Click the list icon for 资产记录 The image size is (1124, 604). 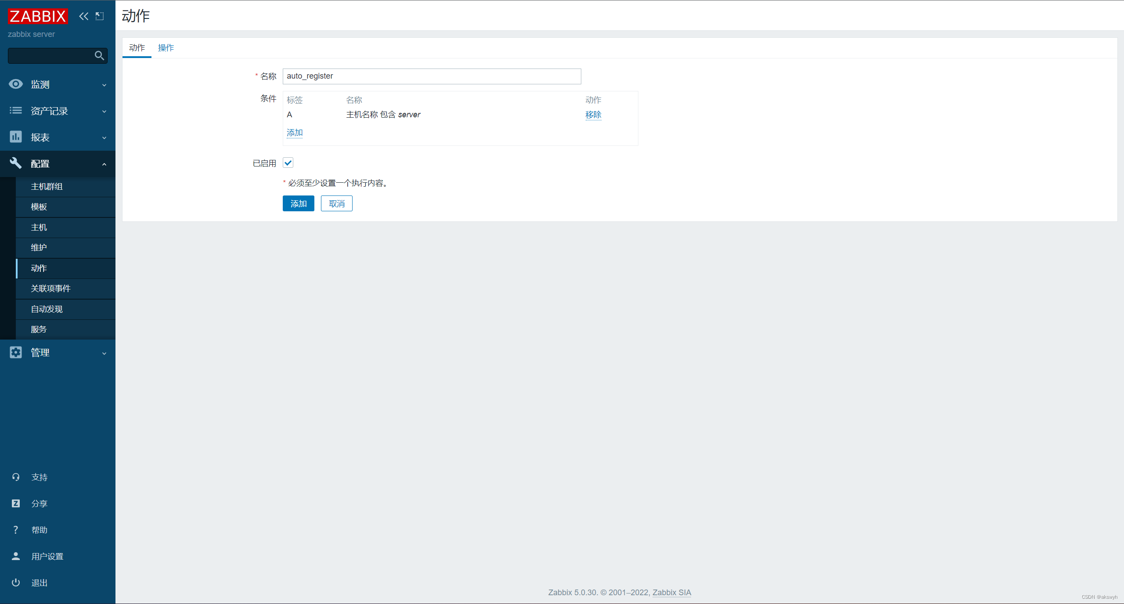tap(16, 110)
